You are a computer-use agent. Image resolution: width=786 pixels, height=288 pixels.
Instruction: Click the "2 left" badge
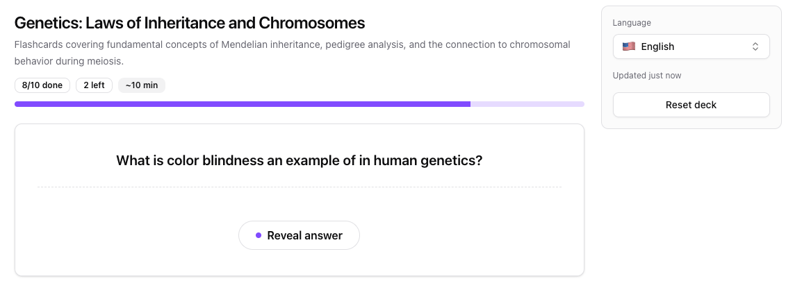(94, 85)
